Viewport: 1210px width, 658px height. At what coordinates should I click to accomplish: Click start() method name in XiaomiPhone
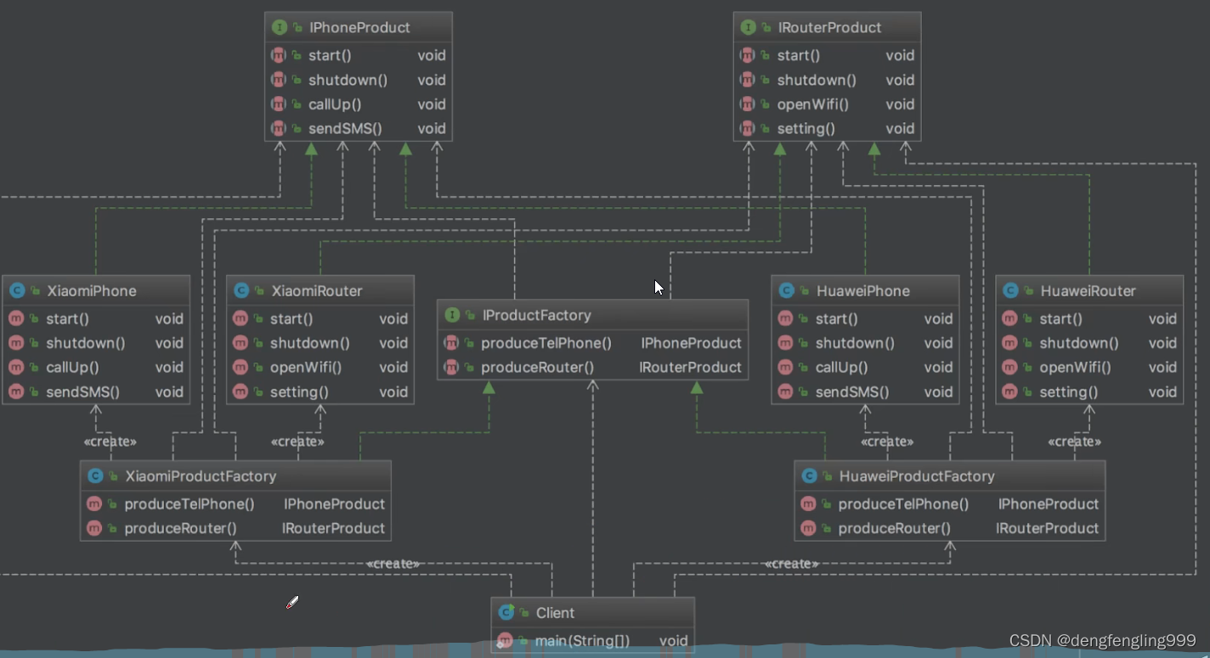coord(67,319)
